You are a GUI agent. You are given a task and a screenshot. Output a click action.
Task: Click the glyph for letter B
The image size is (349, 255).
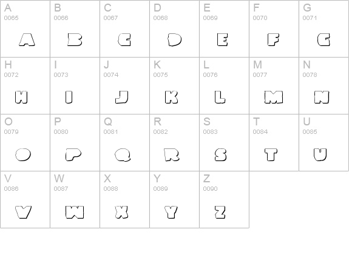click(75, 40)
